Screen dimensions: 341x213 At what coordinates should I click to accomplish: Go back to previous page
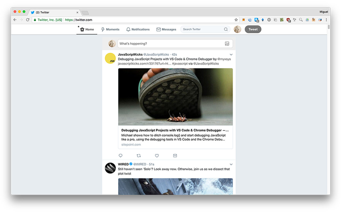point(15,20)
